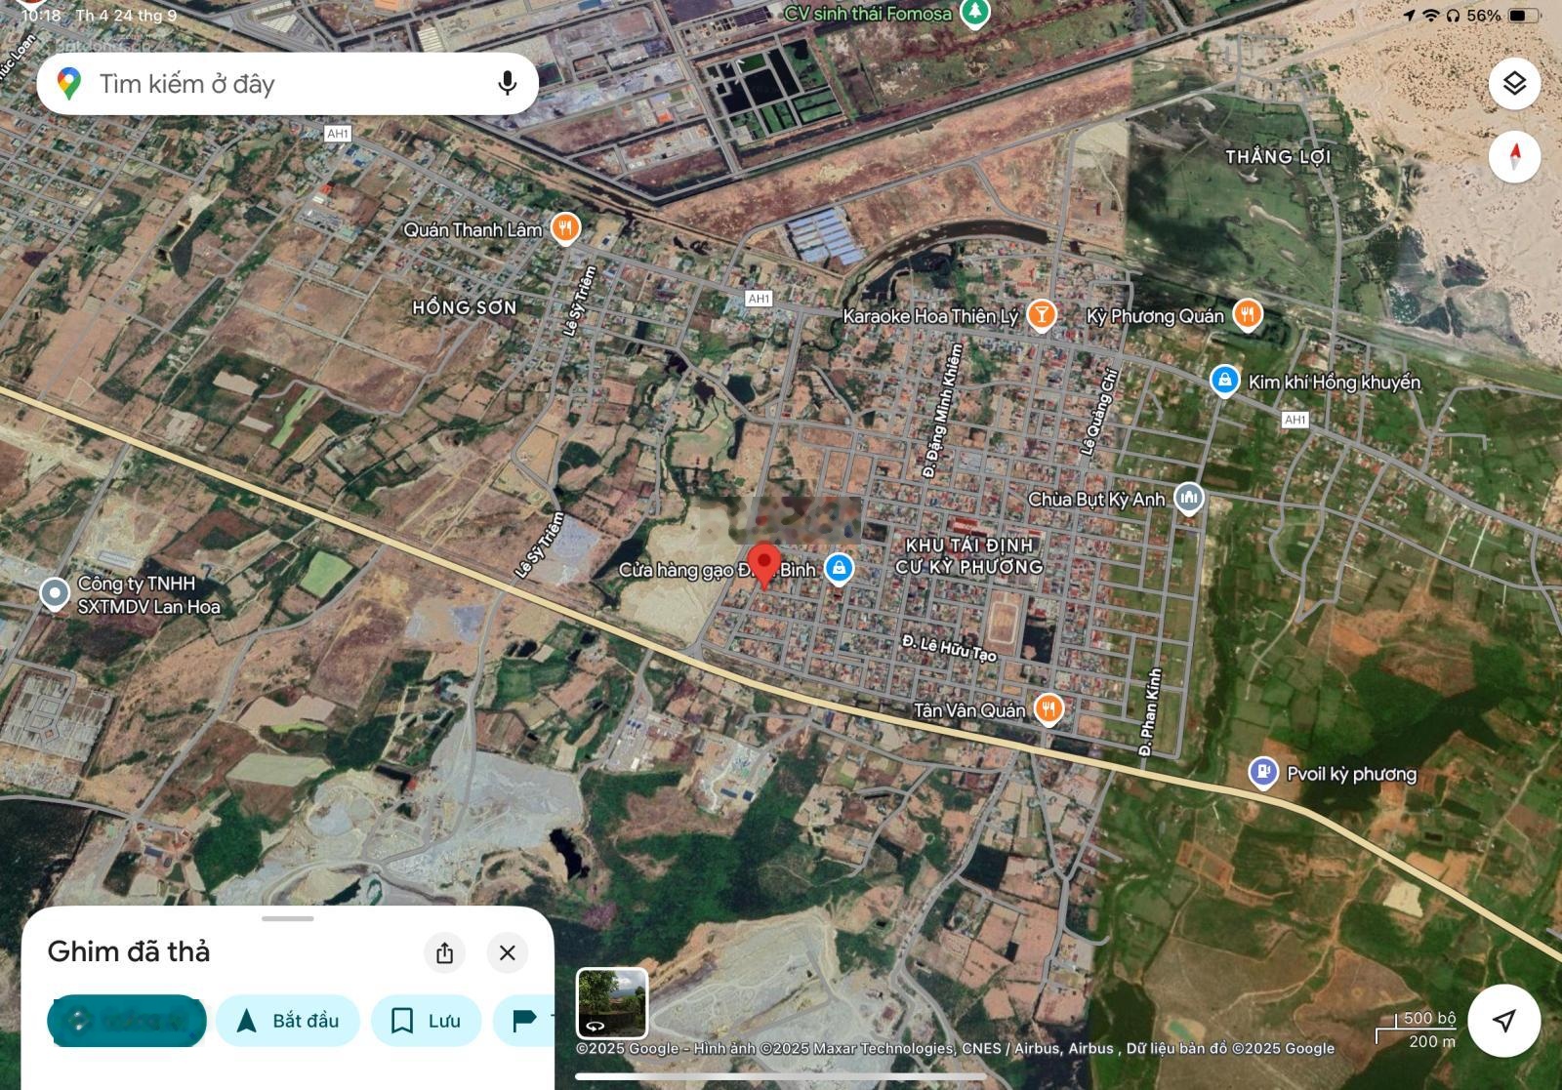Tap the Tân Vân Quán restaurant marker
1562x1090 pixels.
coord(1048,709)
